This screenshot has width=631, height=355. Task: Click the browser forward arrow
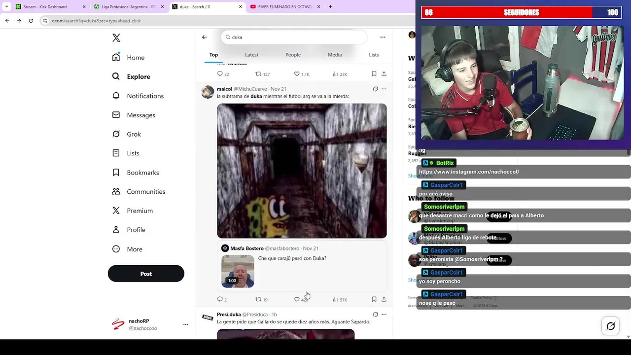click(x=19, y=21)
